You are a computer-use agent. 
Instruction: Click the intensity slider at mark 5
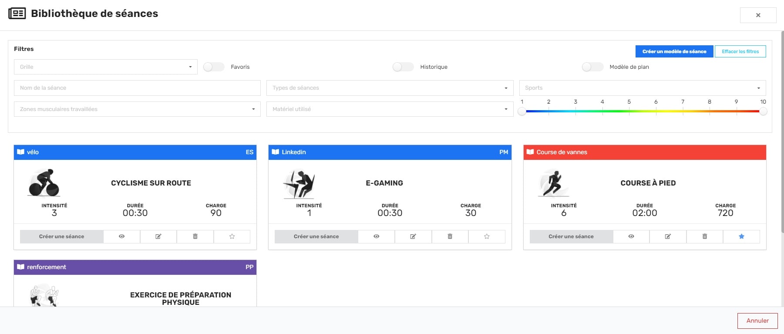629,111
